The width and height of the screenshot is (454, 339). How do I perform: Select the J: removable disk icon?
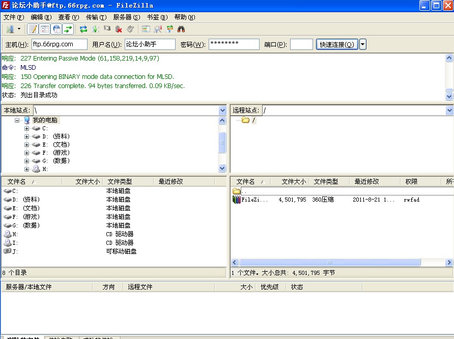(x=7, y=251)
